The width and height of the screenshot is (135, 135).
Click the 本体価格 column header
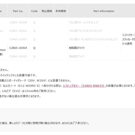(61, 11)
